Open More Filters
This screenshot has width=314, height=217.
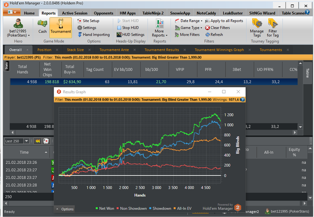click(187, 34)
